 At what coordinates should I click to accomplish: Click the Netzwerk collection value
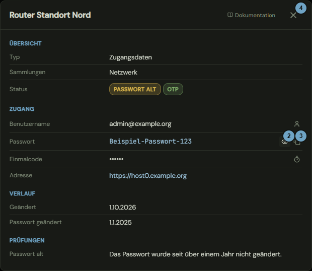(x=123, y=72)
